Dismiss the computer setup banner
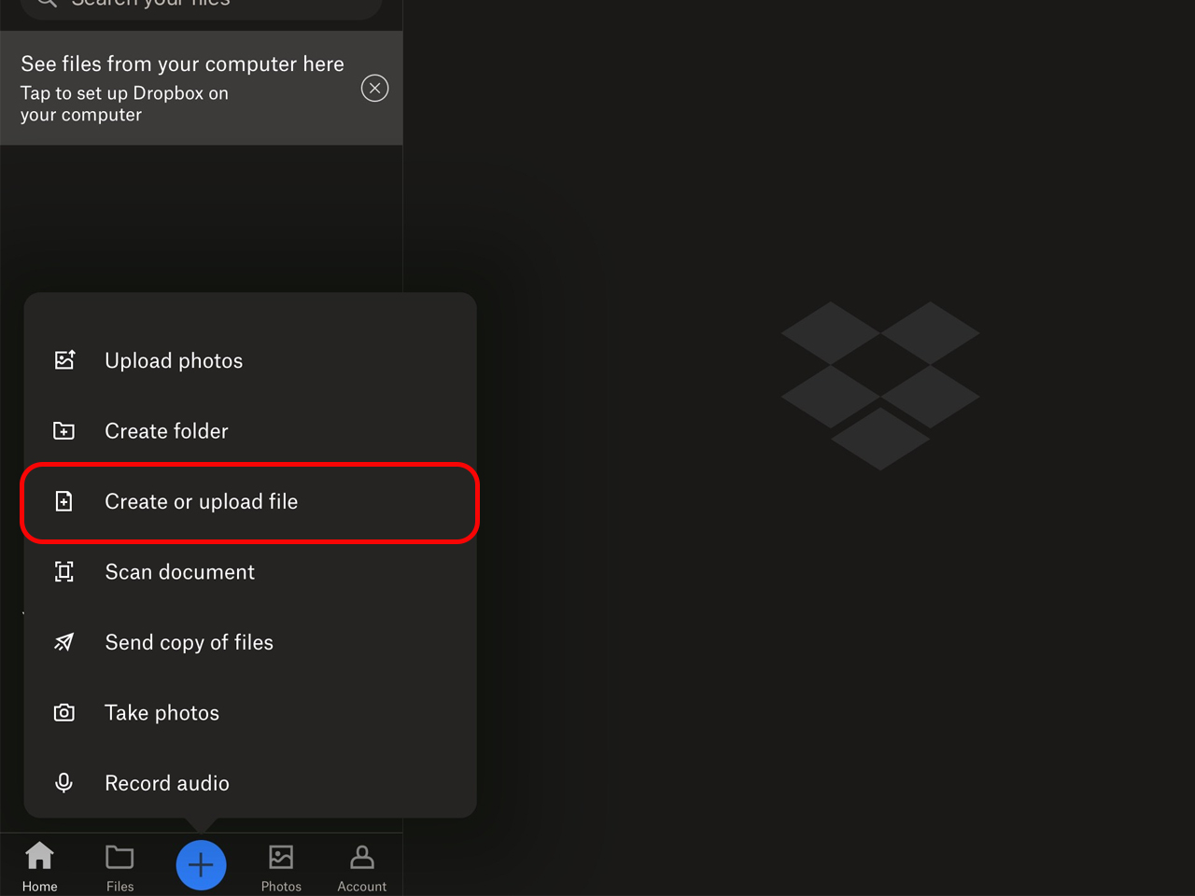The height and width of the screenshot is (896, 1195). click(374, 88)
